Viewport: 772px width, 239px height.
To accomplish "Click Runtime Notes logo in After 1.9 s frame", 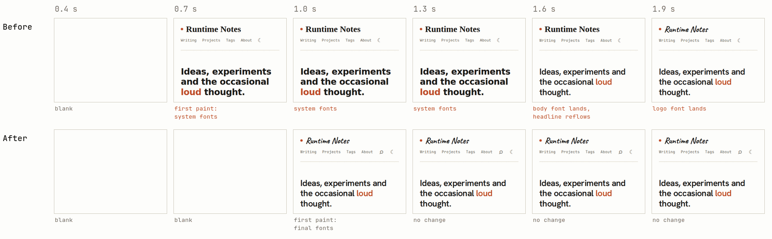I will point(686,141).
